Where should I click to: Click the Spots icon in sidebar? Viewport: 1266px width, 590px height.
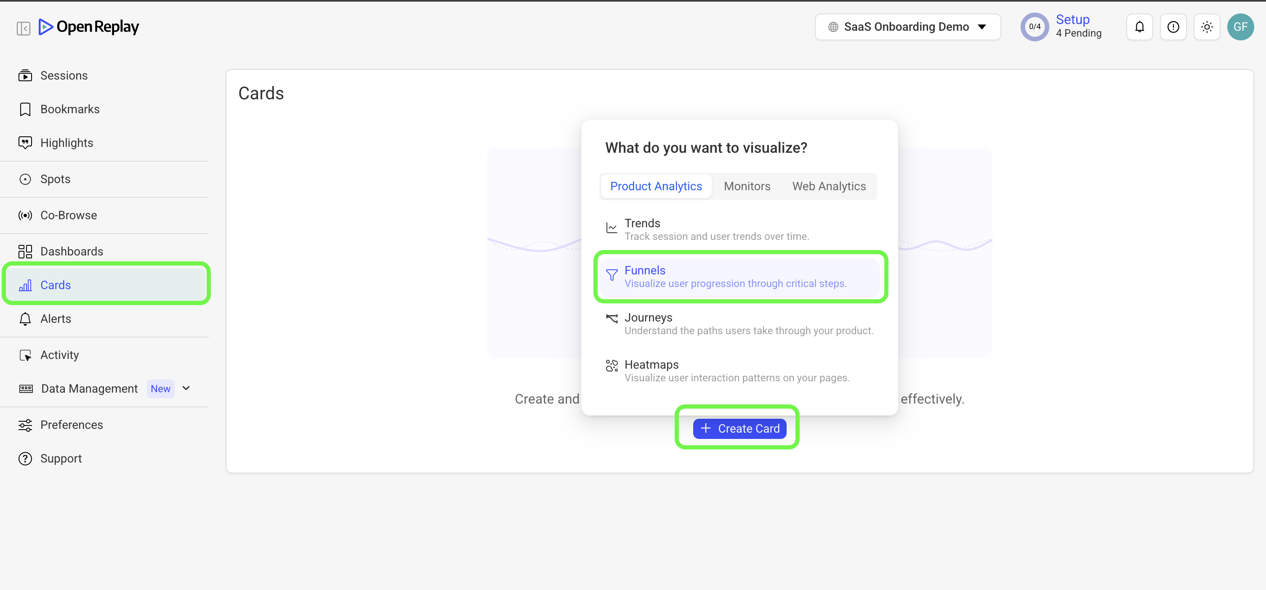[25, 179]
